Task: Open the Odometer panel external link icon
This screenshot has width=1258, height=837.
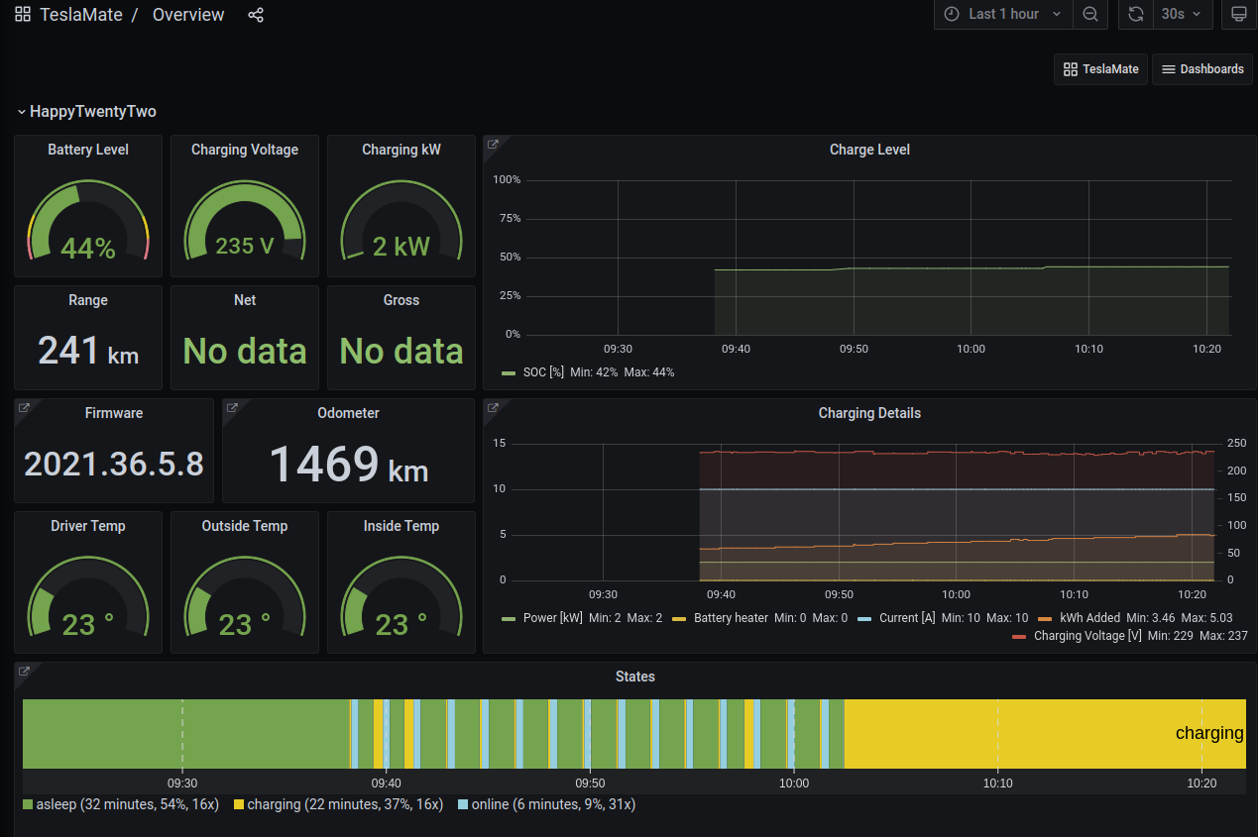Action: (x=233, y=409)
